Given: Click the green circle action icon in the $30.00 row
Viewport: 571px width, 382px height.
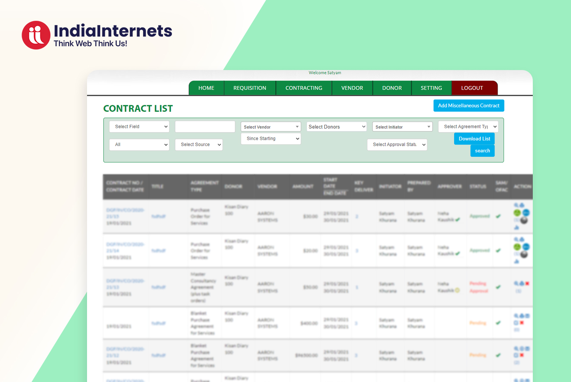Looking at the screenshot, I should [517, 213].
